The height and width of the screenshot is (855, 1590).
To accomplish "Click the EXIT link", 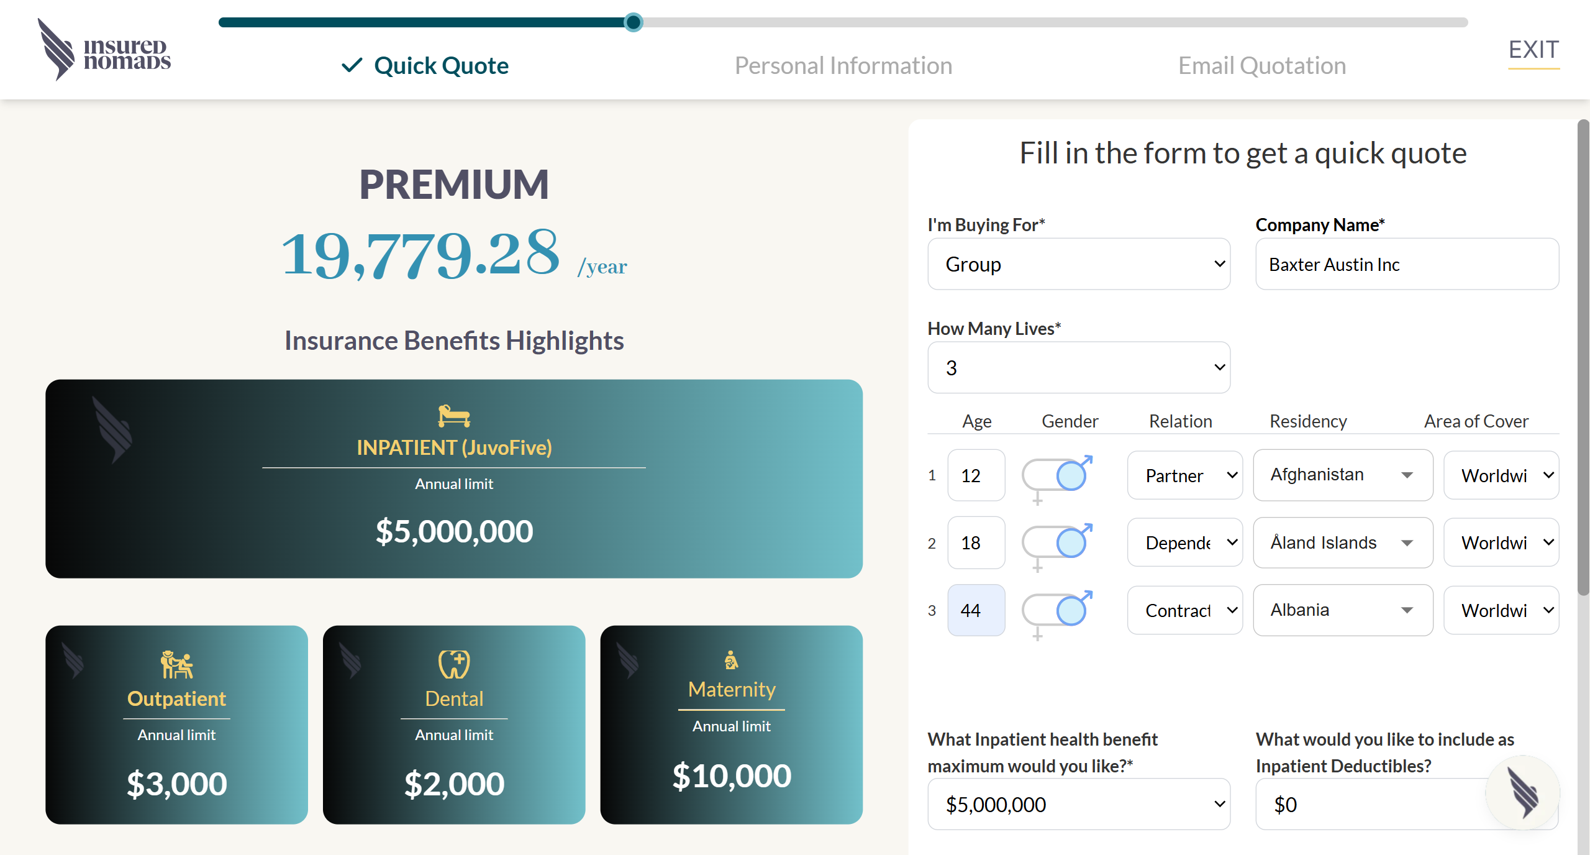I will 1533,50.
